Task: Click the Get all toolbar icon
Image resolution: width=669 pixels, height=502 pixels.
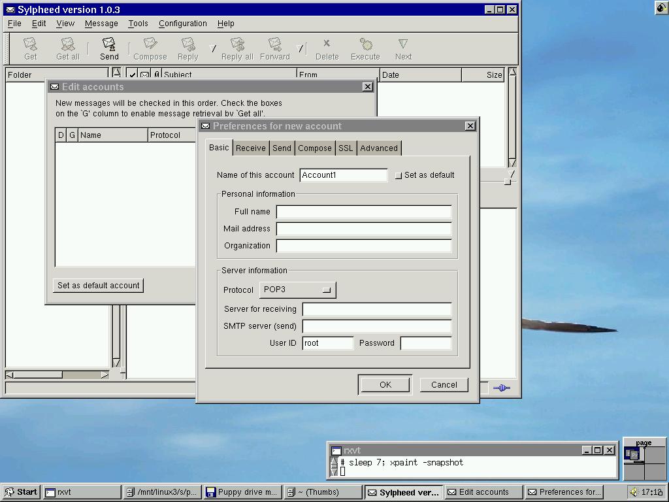Action: 68,48
